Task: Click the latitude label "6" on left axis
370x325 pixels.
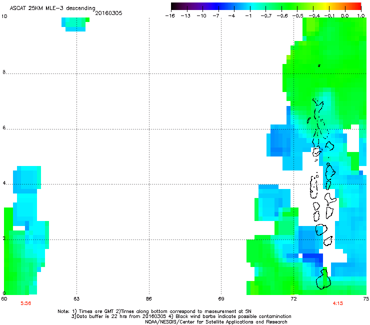Action: tap(4, 127)
